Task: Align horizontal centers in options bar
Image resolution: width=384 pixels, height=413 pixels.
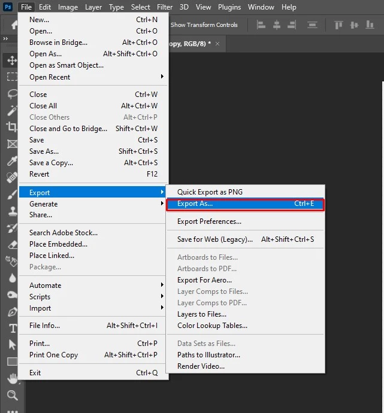Action: click(277, 25)
